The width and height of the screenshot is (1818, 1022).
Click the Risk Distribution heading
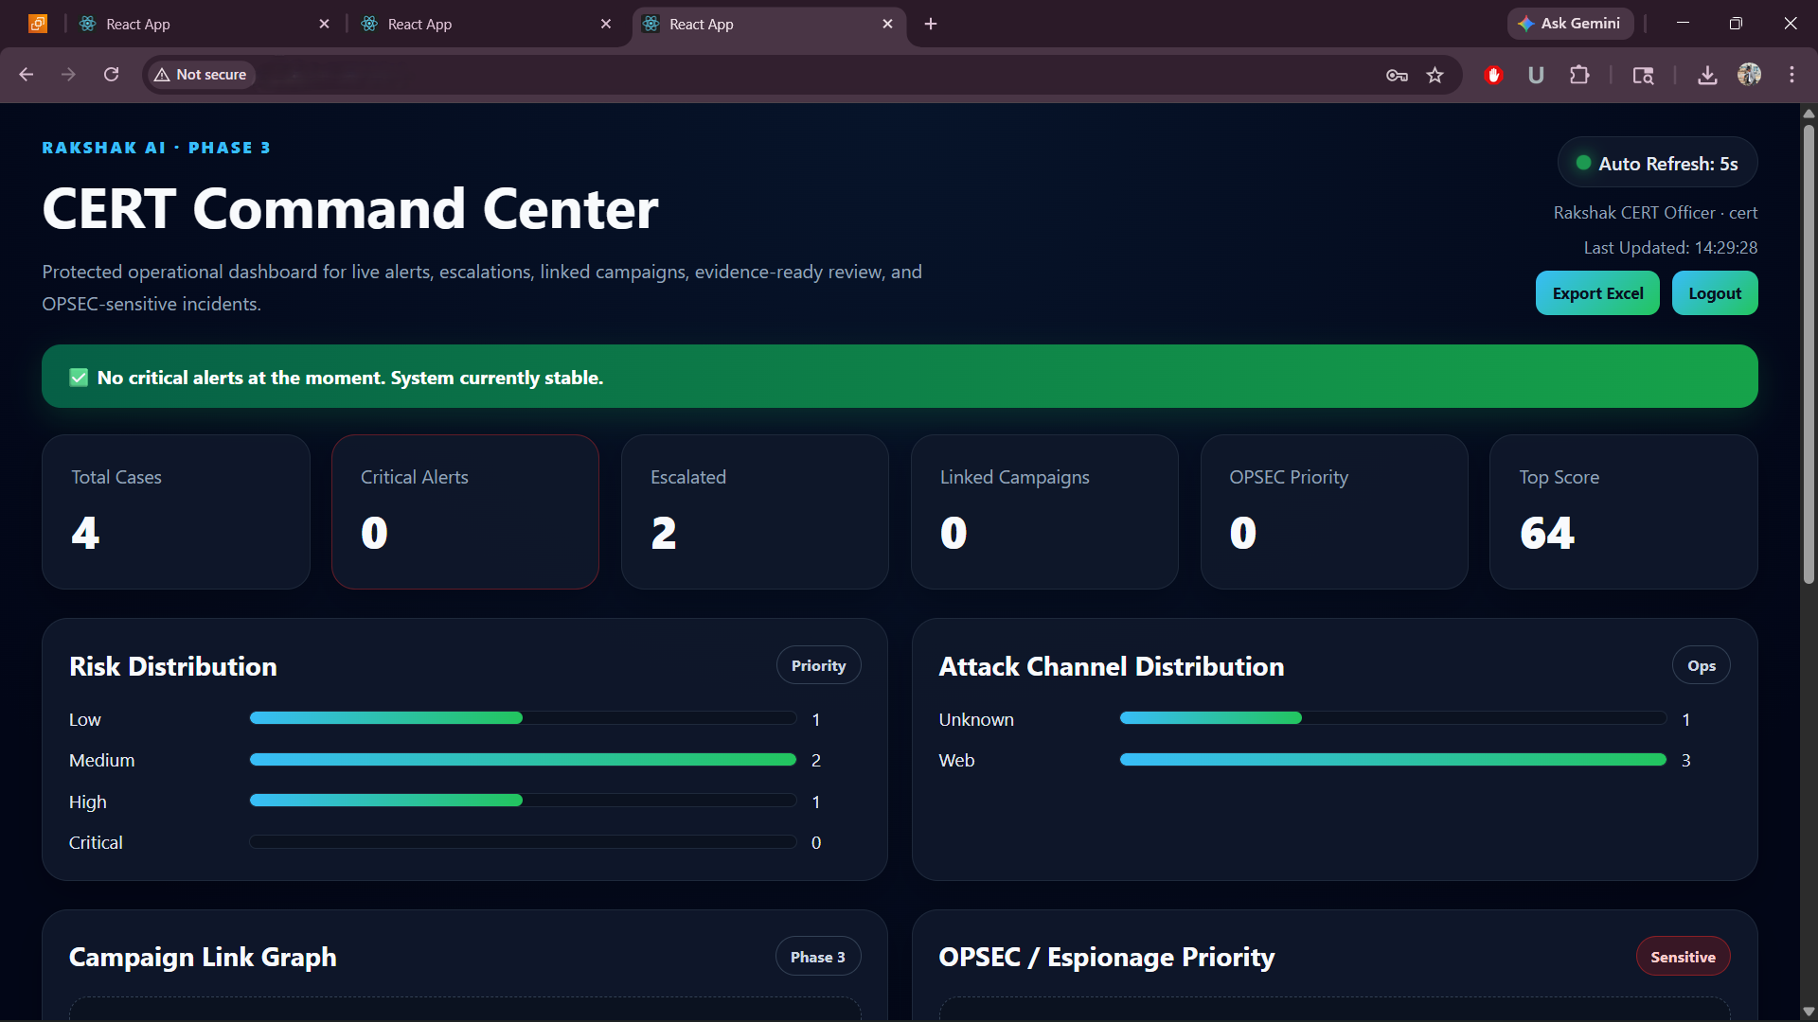click(173, 666)
